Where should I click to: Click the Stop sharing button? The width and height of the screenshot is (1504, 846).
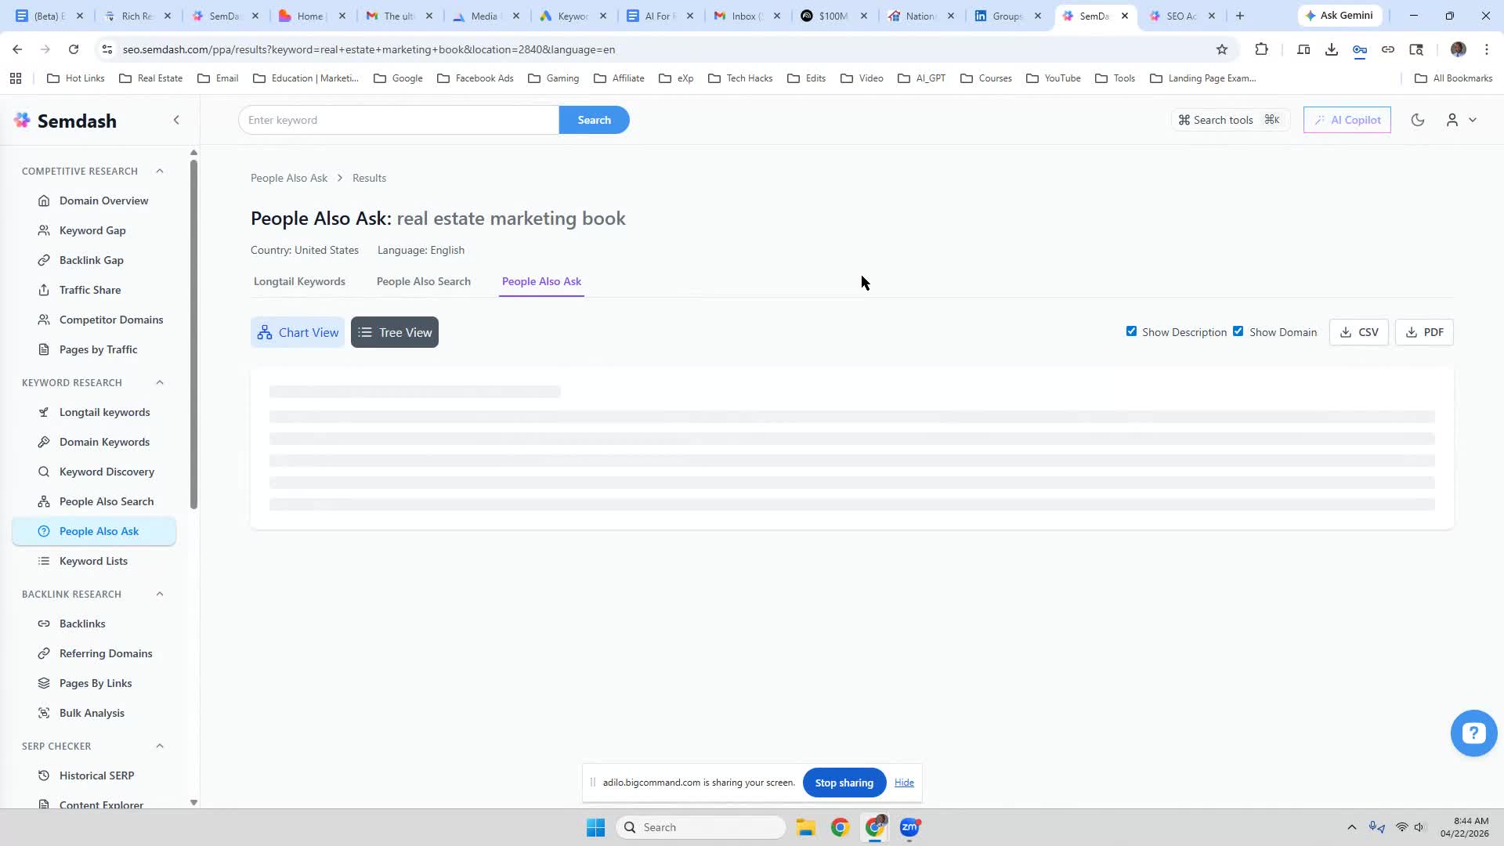click(x=844, y=783)
